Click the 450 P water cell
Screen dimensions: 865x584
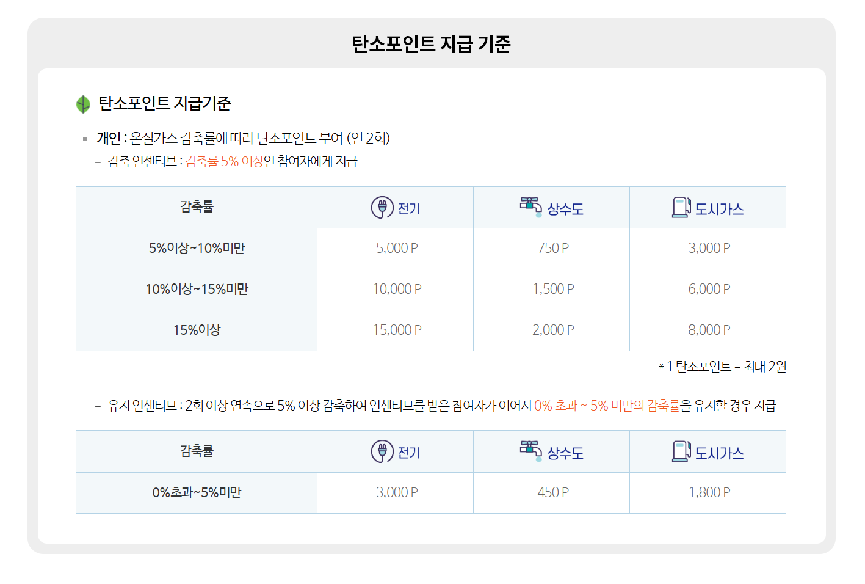tap(553, 492)
